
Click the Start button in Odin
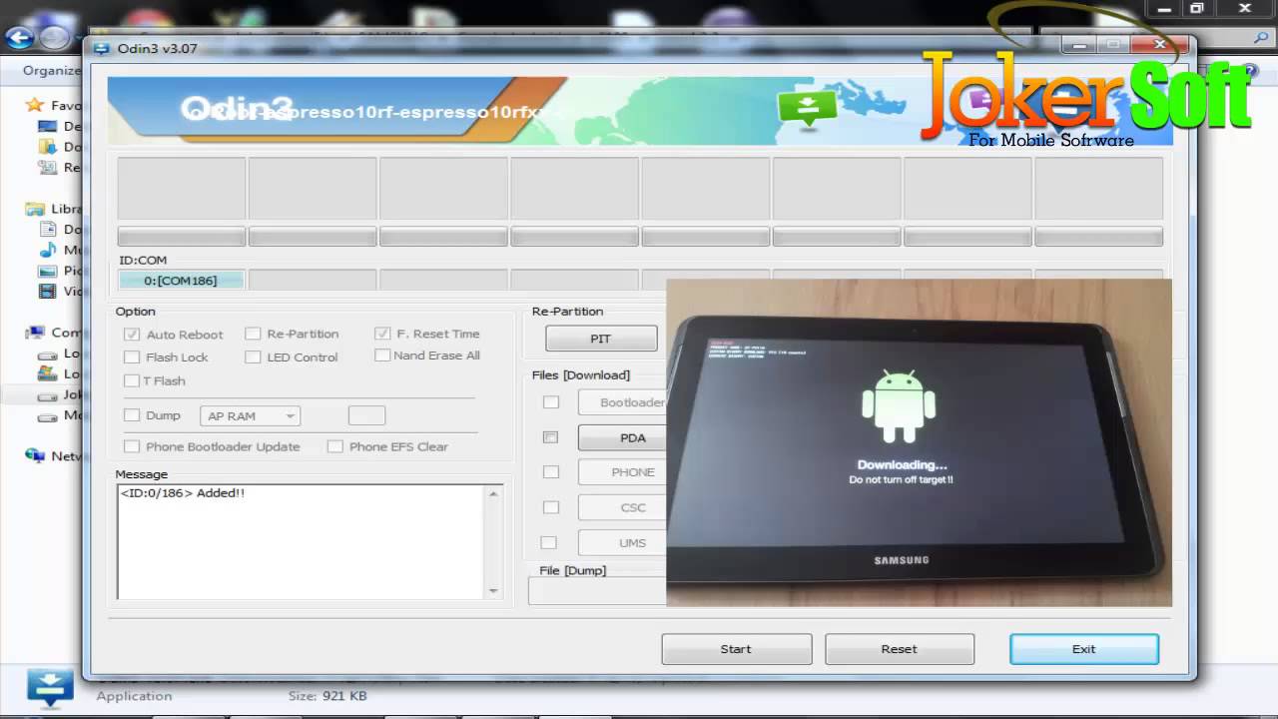click(737, 649)
